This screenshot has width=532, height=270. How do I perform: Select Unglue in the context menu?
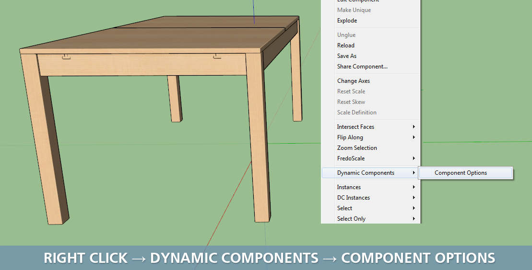pos(370,35)
